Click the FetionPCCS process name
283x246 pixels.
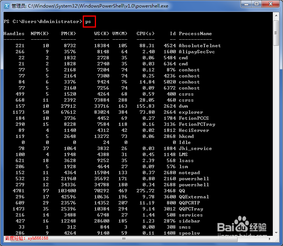click(194, 118)
